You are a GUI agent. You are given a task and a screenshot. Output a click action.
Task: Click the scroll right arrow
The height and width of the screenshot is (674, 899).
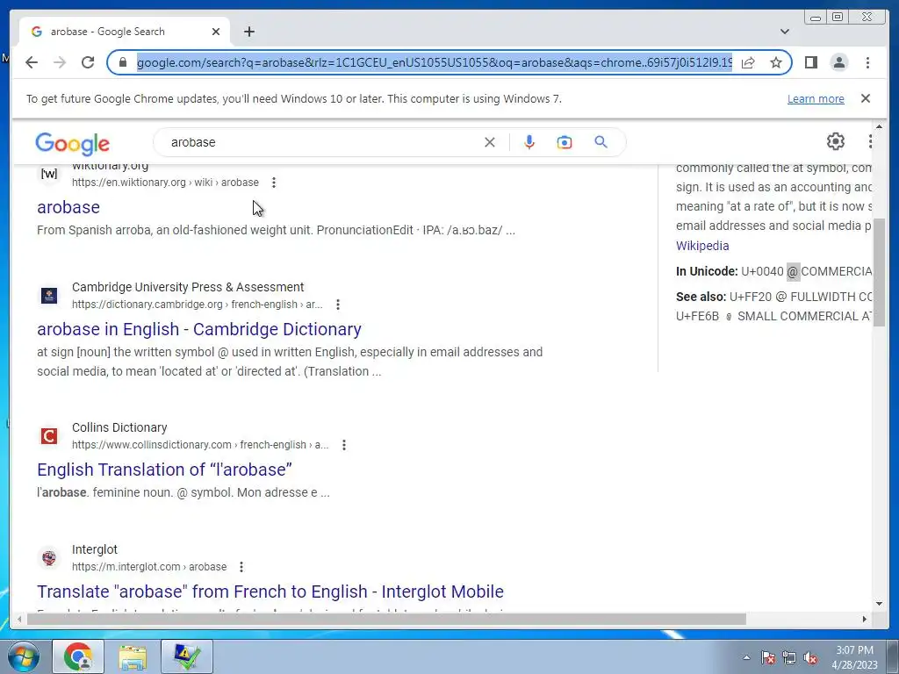pyautogui.click(x=865, y=619)
